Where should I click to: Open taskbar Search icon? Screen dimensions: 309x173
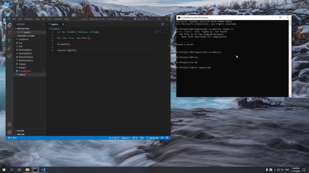point(12,170)
